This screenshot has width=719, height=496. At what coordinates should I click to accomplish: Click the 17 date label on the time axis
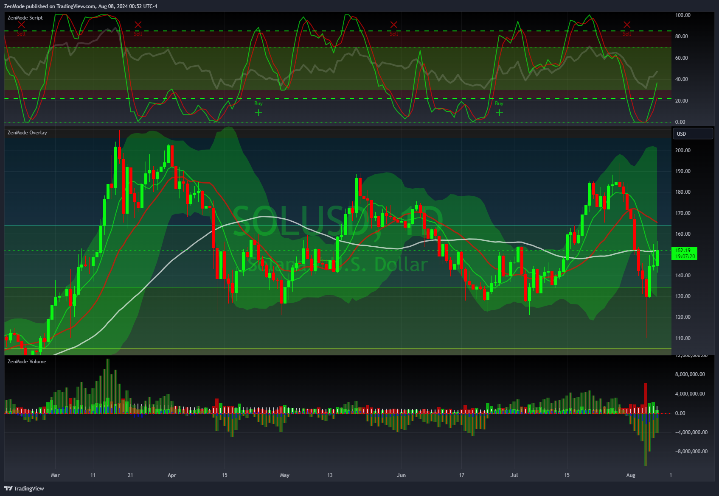[461, 475]
